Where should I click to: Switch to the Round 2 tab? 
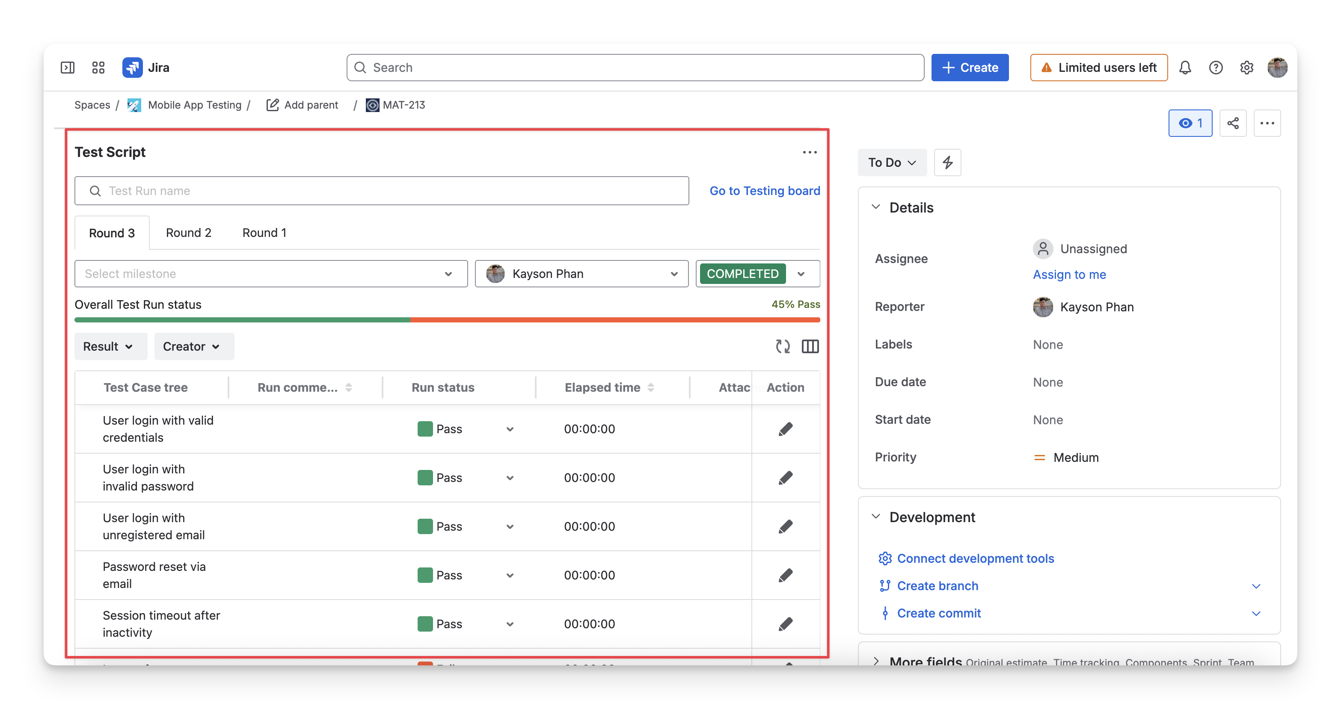[x=188, y=233]
